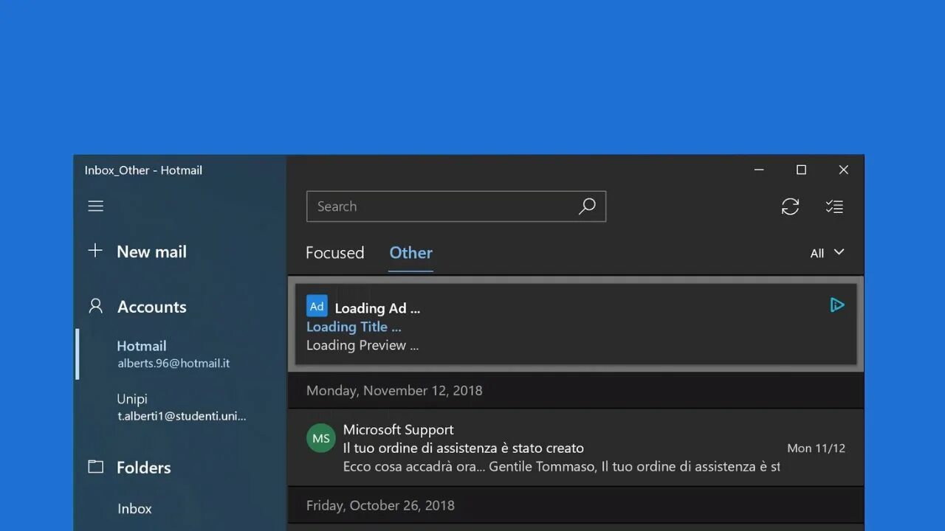Viewport: 945px width, 531px height.
Task: Maximize the Mail window
Action: tap(801, 170)
